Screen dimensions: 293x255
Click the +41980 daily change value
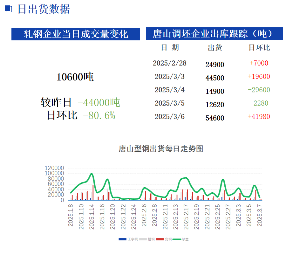(x=259, y=117)
